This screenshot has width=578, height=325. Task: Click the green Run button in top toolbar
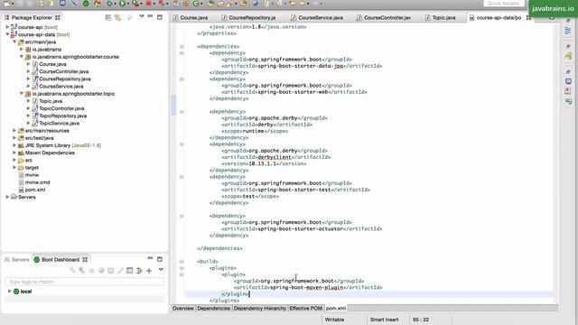(x=122, y=4)
